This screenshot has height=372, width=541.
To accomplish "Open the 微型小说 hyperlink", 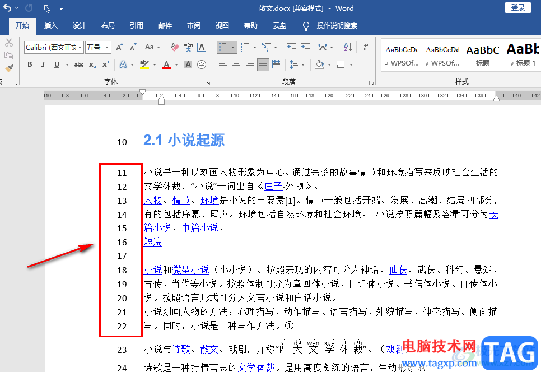I will [x=190, y=269].
